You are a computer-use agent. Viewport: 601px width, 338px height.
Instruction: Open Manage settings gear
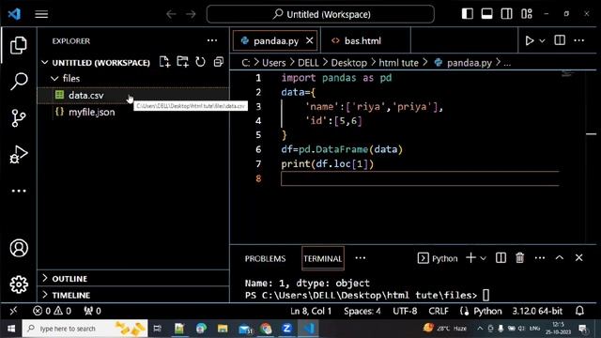point(19,284)
